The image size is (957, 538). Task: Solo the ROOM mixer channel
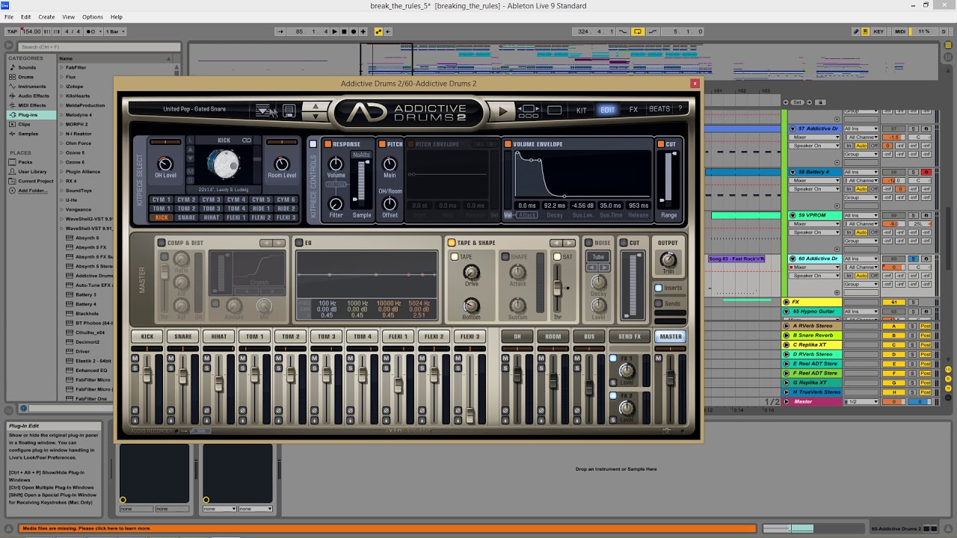click(541, 368)
